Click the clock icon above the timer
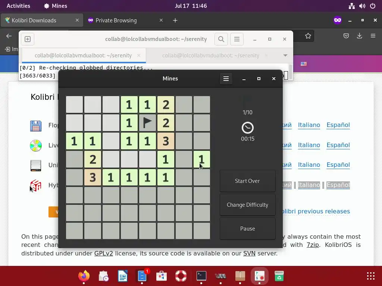Image resolution: width=382 pixels, height=286 pixels. click(x=248, y=128)
